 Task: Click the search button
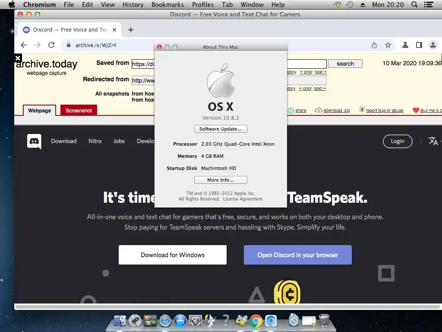coord(345,64)
